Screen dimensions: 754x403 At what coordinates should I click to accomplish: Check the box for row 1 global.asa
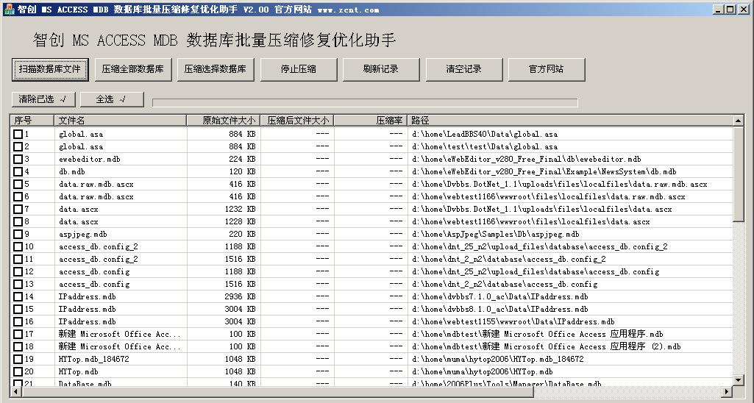(x=18, y=134)
